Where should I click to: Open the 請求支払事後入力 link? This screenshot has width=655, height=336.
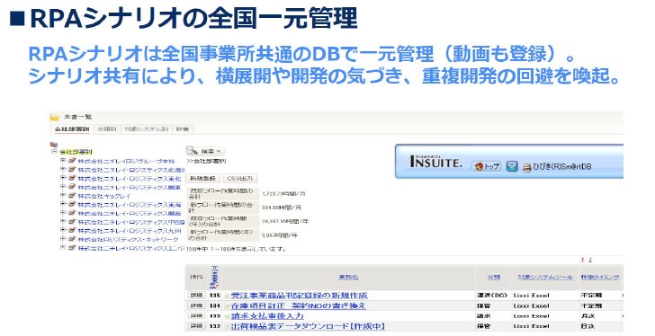pyautogui.click(x=267, y=316)
